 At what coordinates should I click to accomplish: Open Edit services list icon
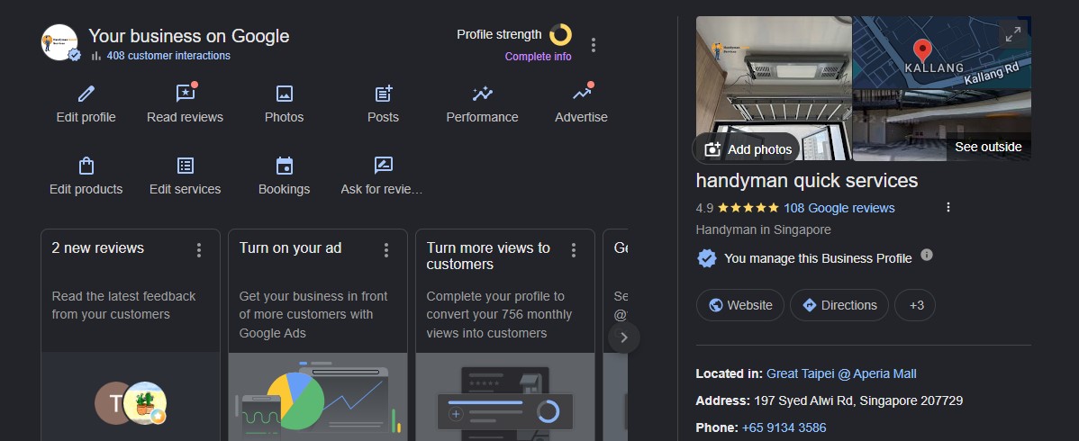(186, 166)
